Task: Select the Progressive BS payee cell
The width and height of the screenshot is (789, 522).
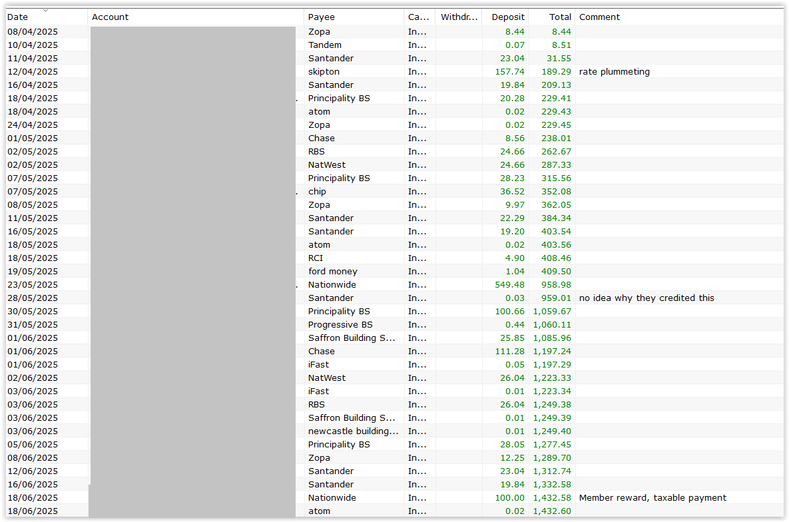Action: click(x=340, y=324)
